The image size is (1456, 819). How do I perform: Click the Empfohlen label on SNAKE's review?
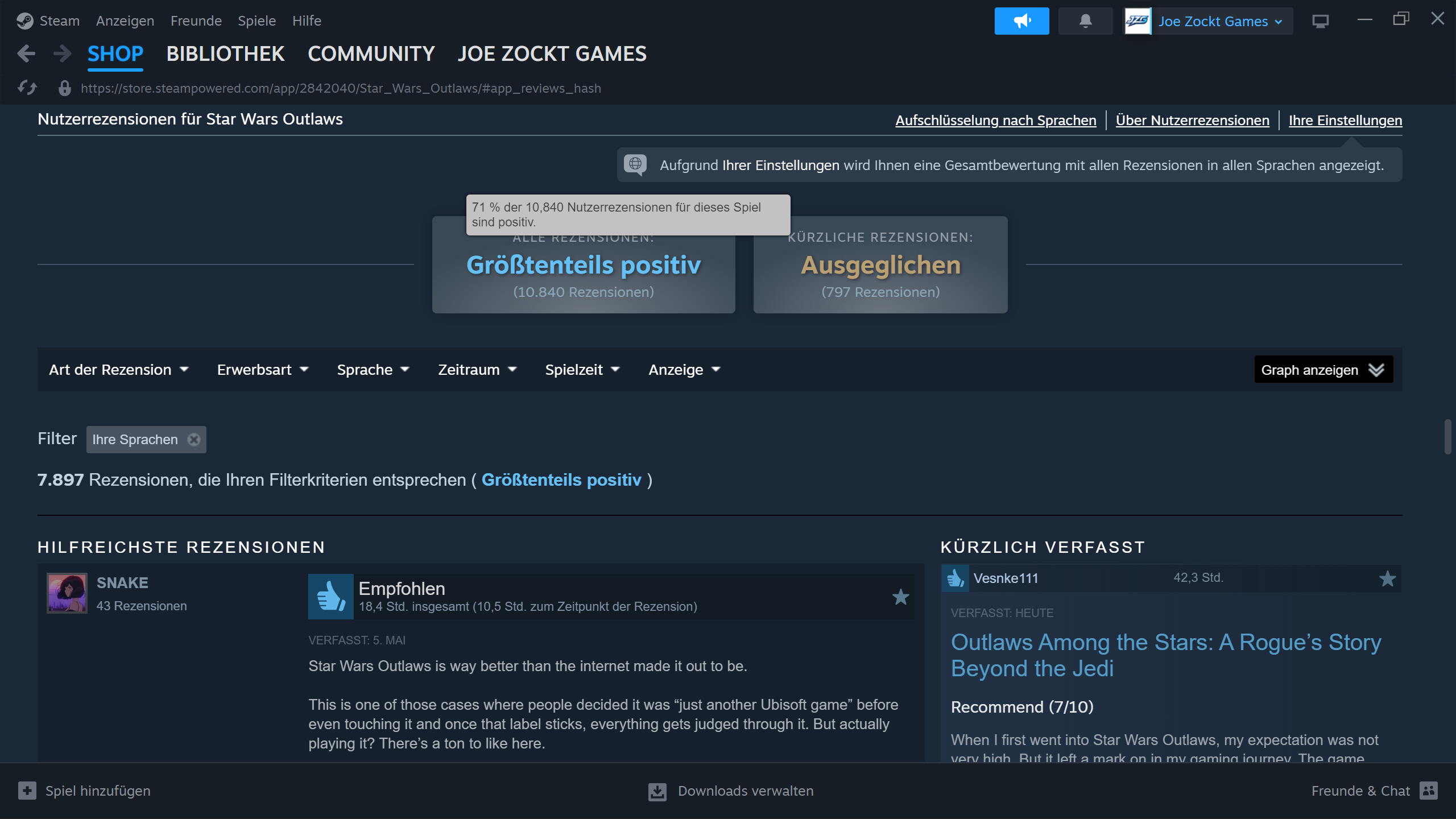(402, 589)
